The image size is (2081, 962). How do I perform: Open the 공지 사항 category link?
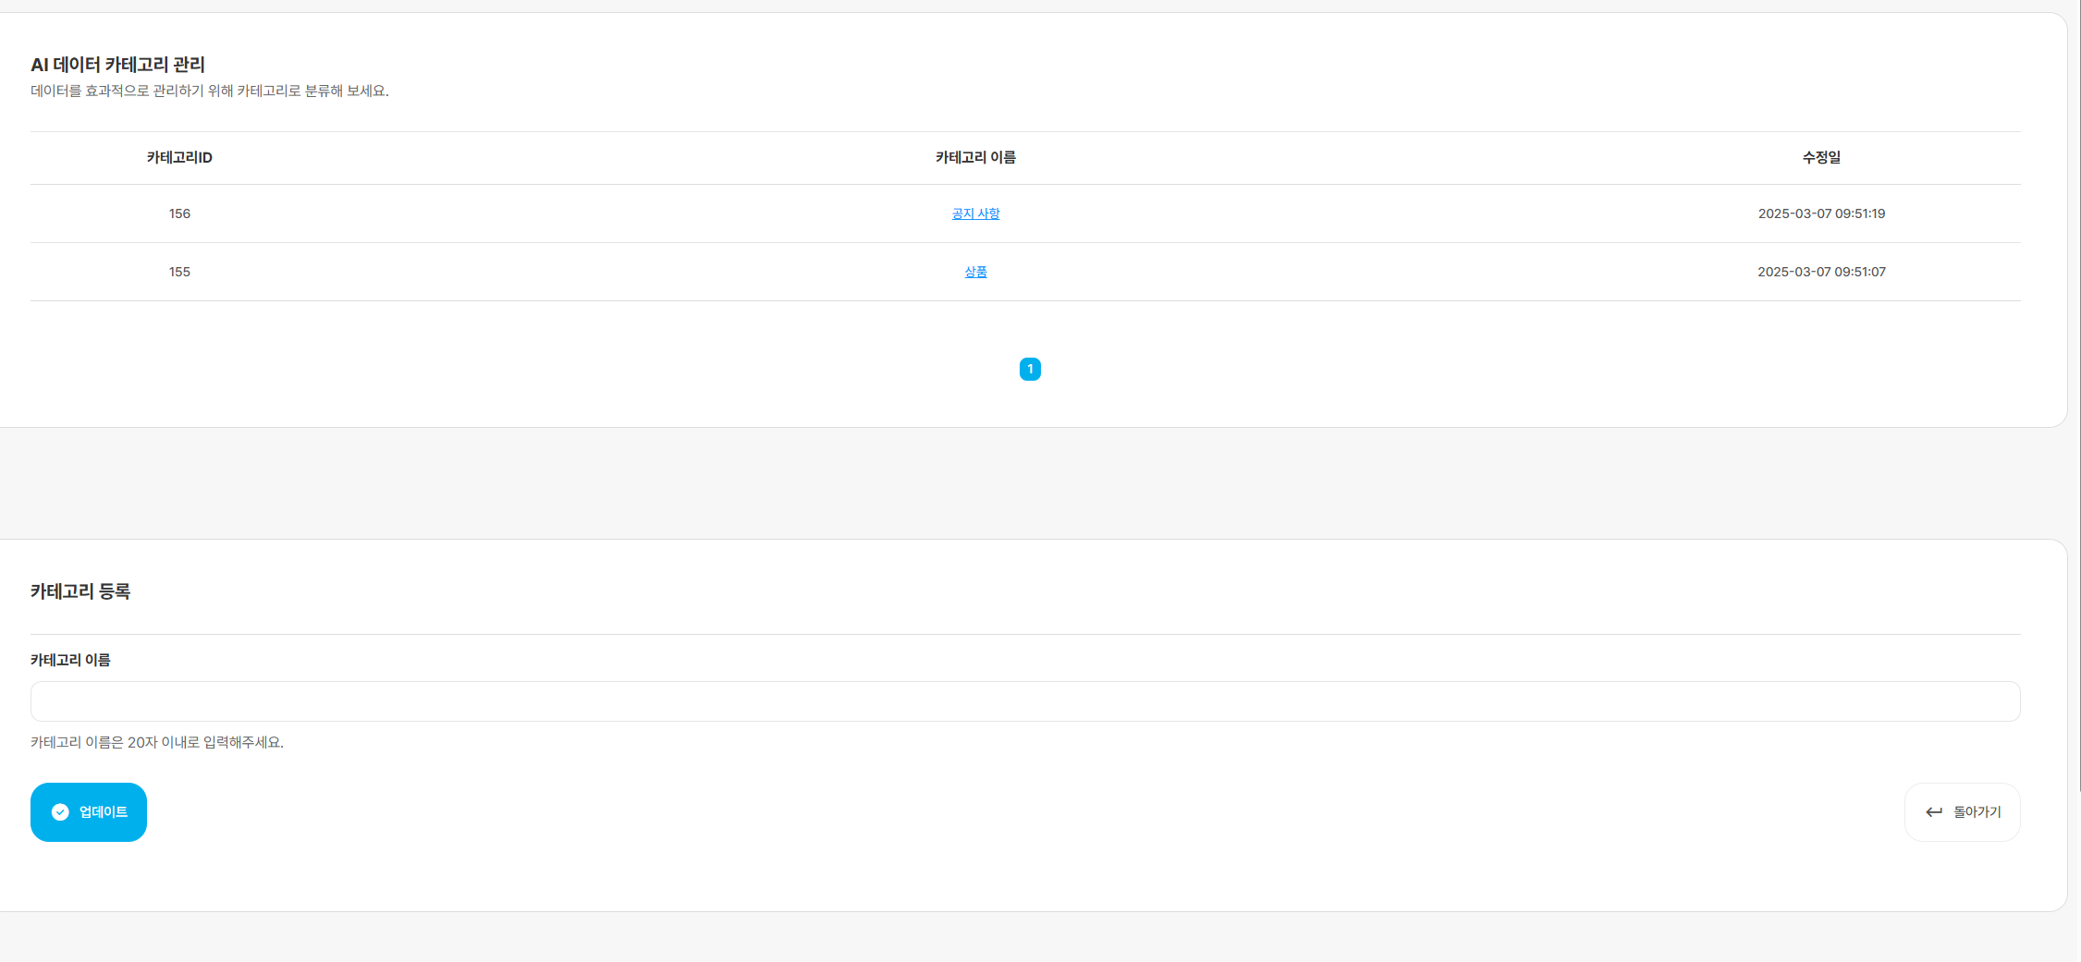coord(975,213)
